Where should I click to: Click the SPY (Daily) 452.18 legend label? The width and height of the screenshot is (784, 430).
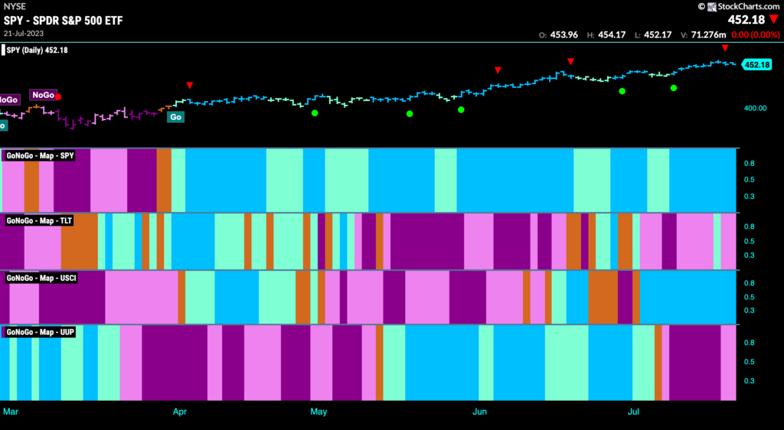click(x=37, y=50)
